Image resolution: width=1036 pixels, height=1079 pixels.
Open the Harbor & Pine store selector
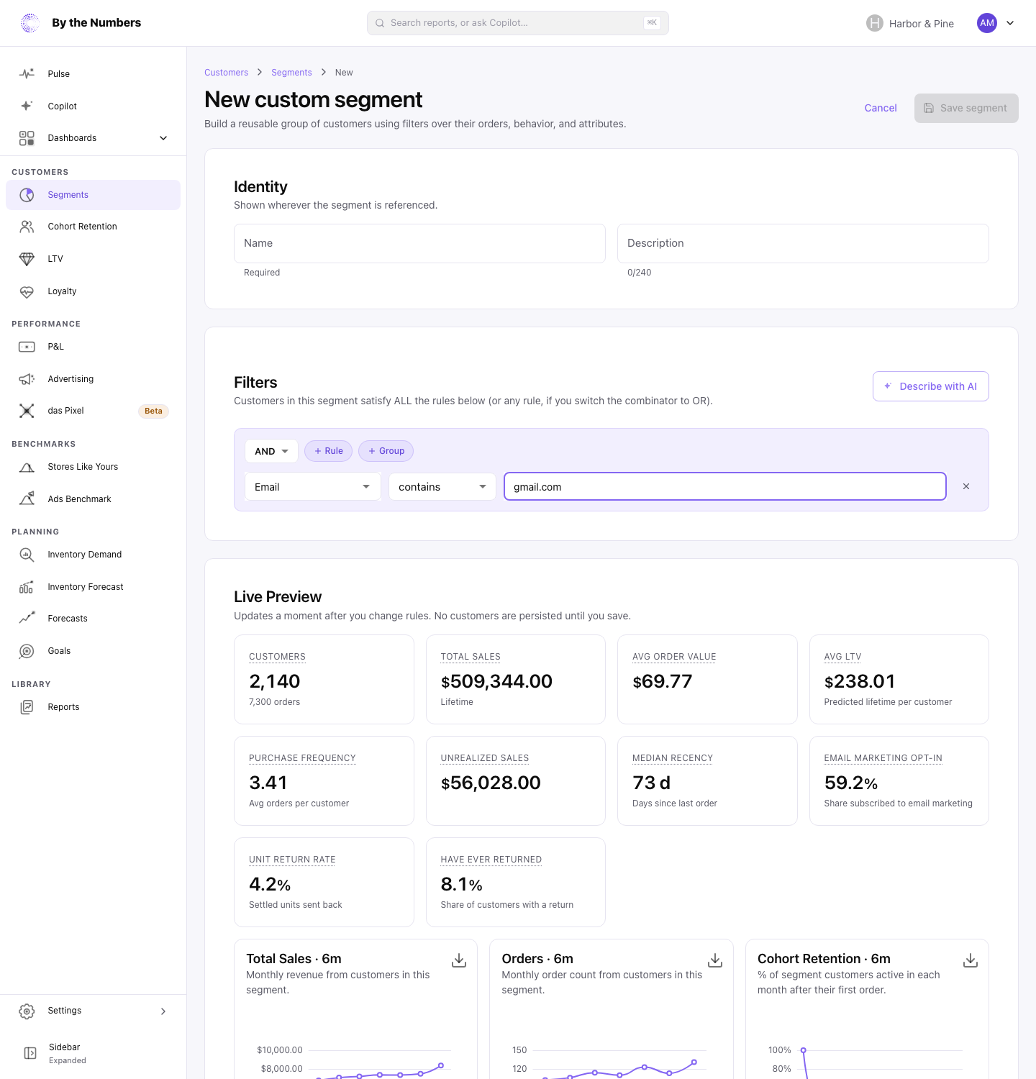coord(910,23)
